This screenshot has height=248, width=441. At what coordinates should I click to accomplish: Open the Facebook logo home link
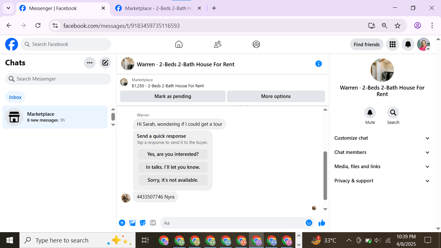point(12,44)
